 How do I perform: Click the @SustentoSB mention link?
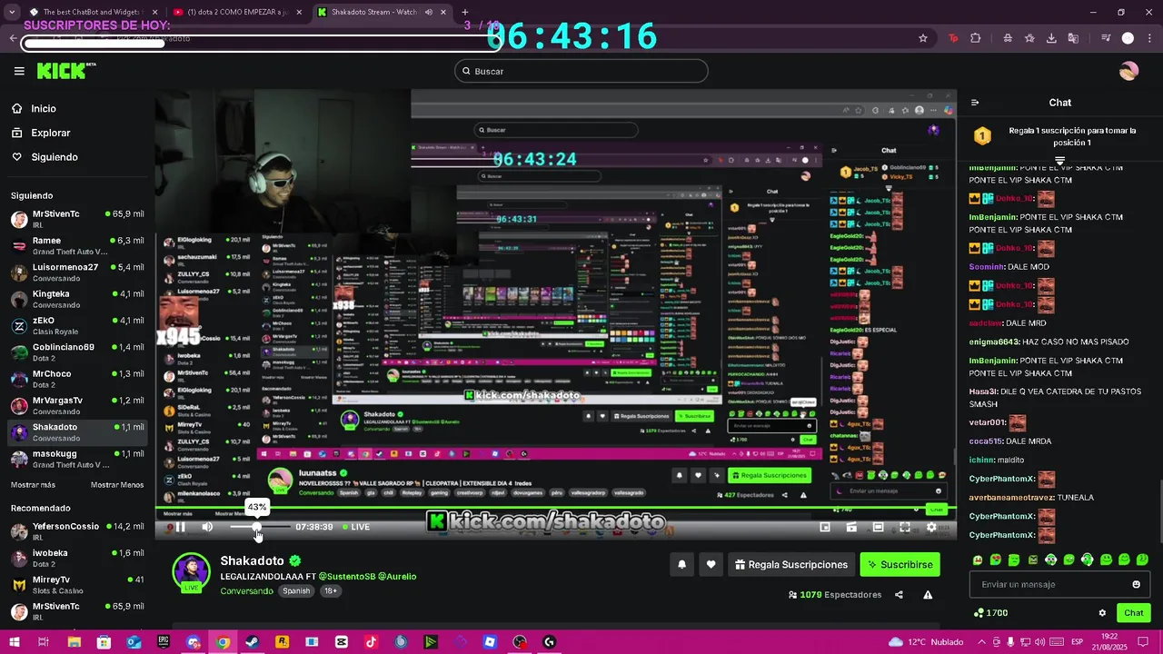click(x=347, y=577)
